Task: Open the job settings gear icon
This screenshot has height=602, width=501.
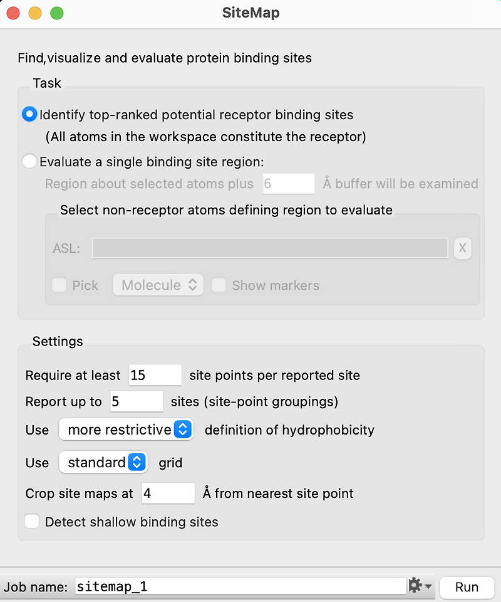Action: tap(414, 586)
